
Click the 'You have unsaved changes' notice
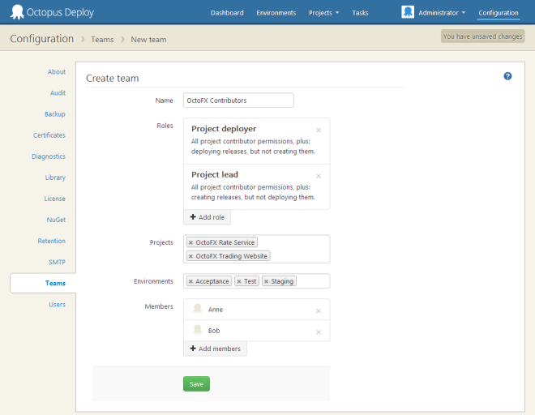[482, 36]
